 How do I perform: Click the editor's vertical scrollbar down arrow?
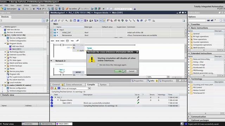coord(186,74)
